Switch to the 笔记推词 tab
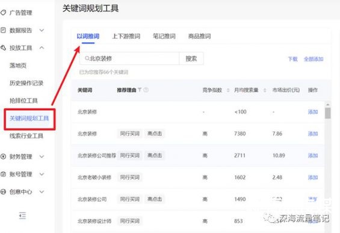 click(x=164, y=36)
